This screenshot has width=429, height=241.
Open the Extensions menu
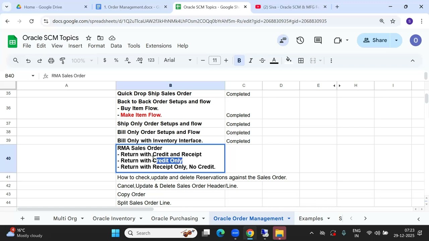click(x=159, y=46)
